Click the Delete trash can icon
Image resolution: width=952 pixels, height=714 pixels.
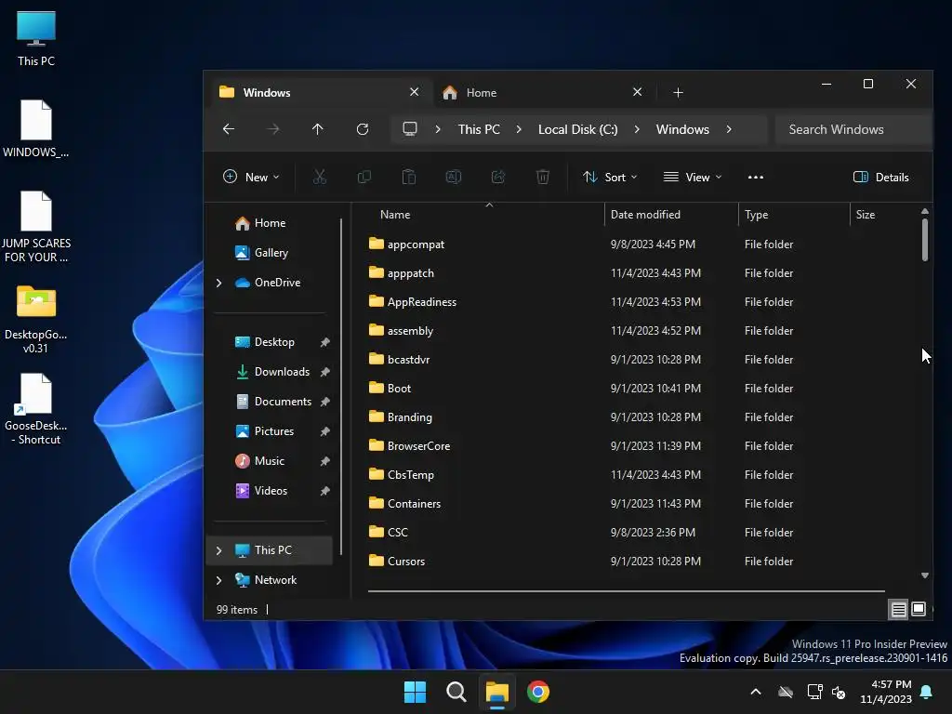543,177
